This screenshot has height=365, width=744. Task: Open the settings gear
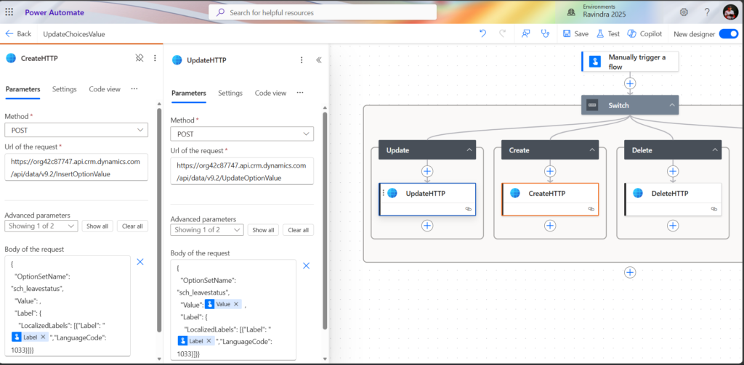(x=684, y=12)
